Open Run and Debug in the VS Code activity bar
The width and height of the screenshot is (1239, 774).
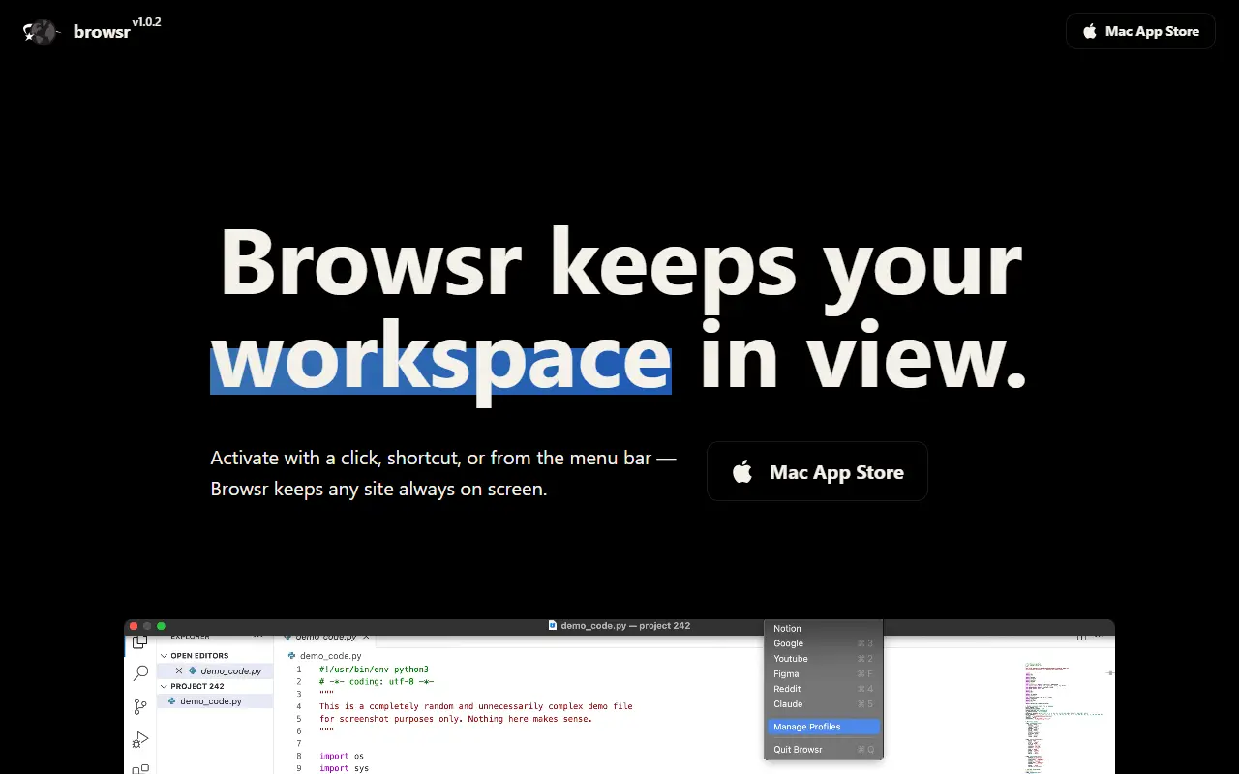(x=140, y=740)
